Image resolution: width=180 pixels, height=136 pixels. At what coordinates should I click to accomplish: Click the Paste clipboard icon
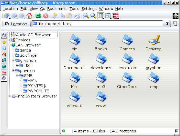69,16
